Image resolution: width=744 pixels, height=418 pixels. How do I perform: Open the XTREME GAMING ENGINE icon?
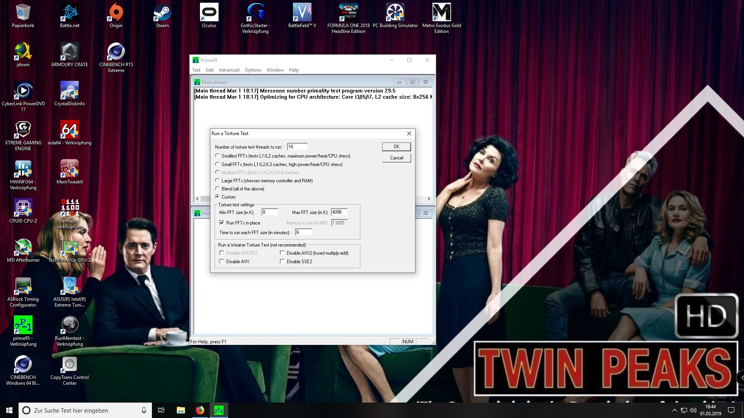(x=23, y=130)
